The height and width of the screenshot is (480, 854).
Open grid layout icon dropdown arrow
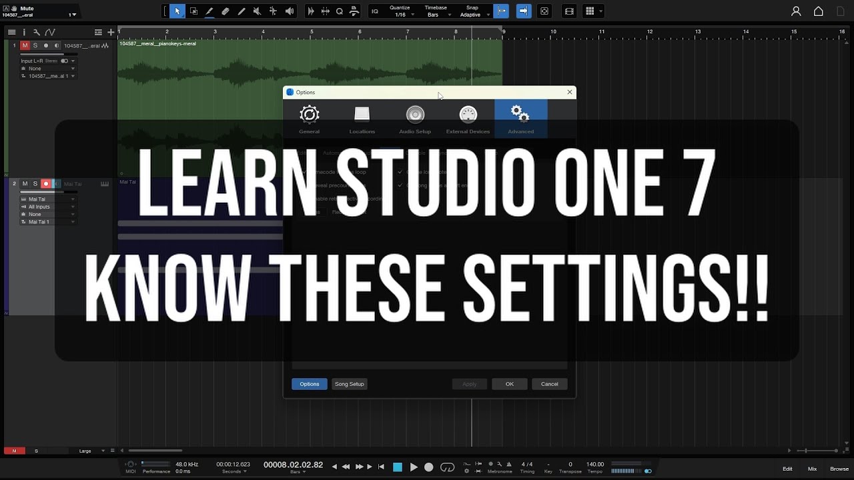coord(600,11)
